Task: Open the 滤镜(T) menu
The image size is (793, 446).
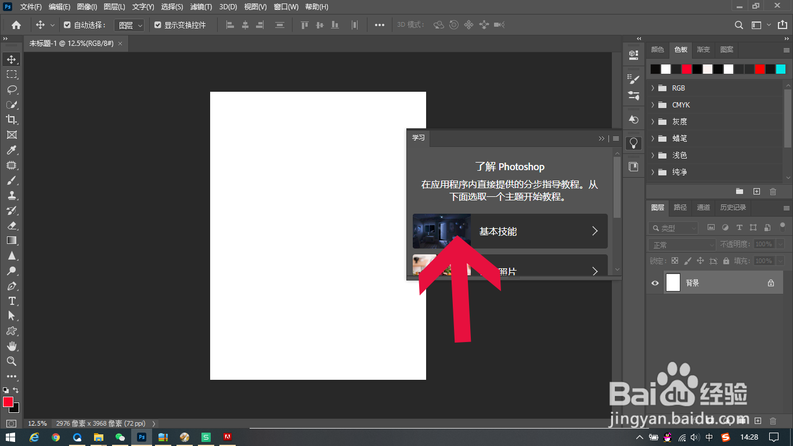Action: [201, 7]
